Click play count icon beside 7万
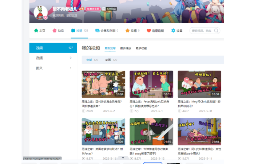 pos(131,111)
